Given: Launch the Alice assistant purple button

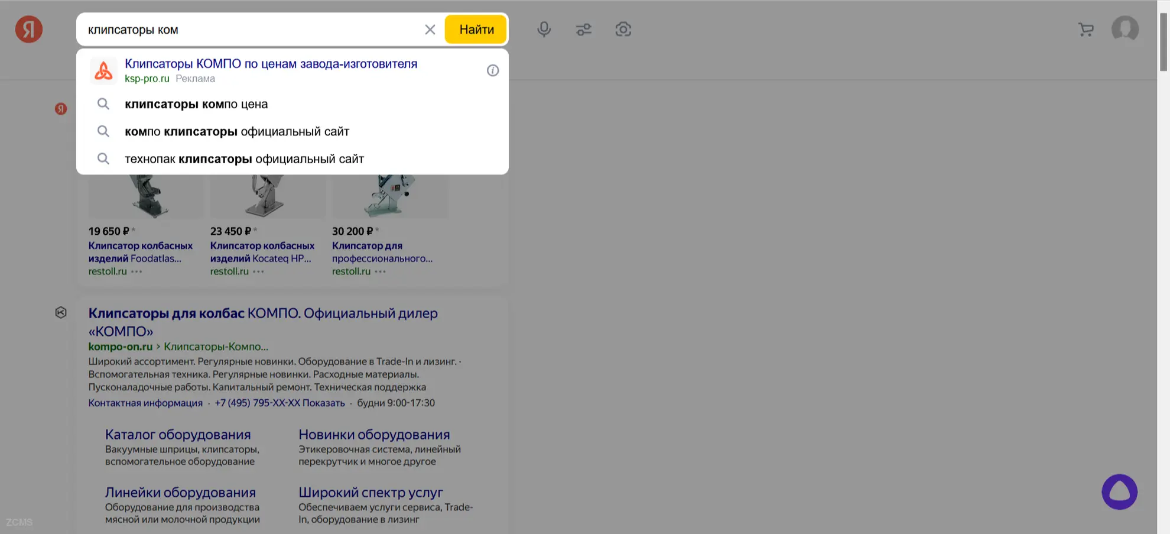Looking at the screenshot, I should (x=1119, y=491).
